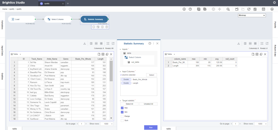
Task: Delete the Statistic Summary node with X icon
Action: [x=94, y=27]
